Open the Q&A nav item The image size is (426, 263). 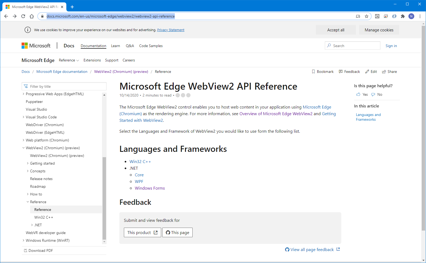130,46
